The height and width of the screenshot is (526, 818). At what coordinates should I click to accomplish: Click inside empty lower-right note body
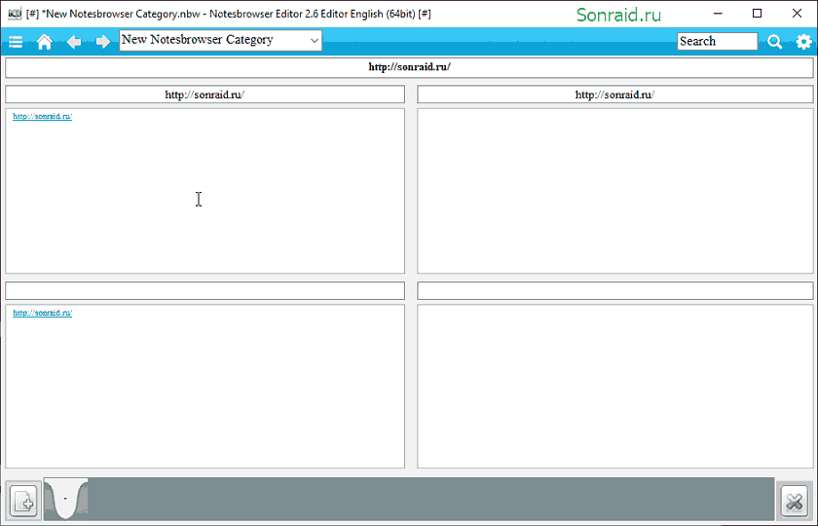pos(615,386)
